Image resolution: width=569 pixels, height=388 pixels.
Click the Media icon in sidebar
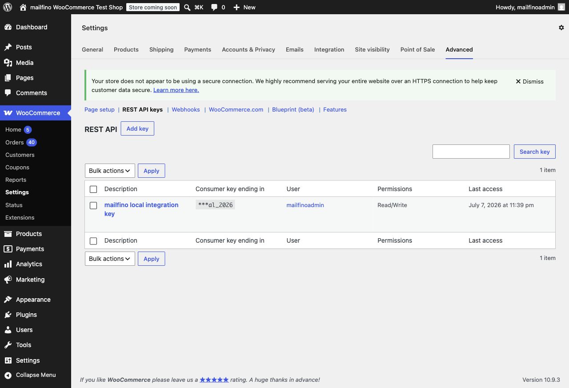tap(8, 63)
